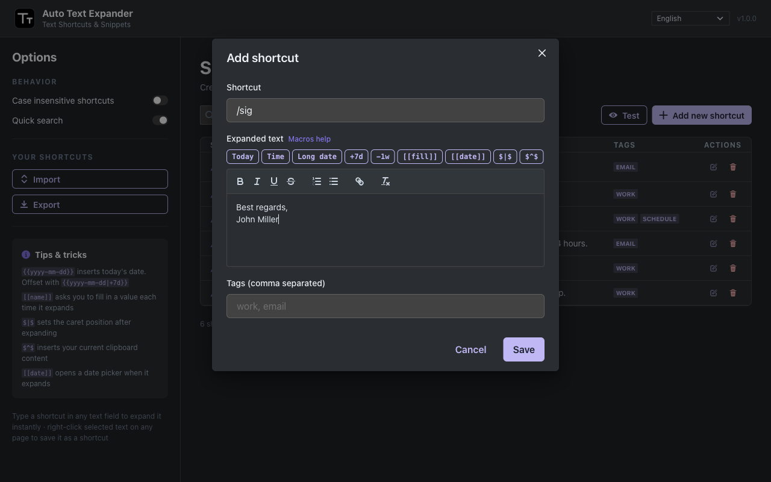Click the Tips & tricks info icon
Screen dimensions: 771x482
(26, 255)
